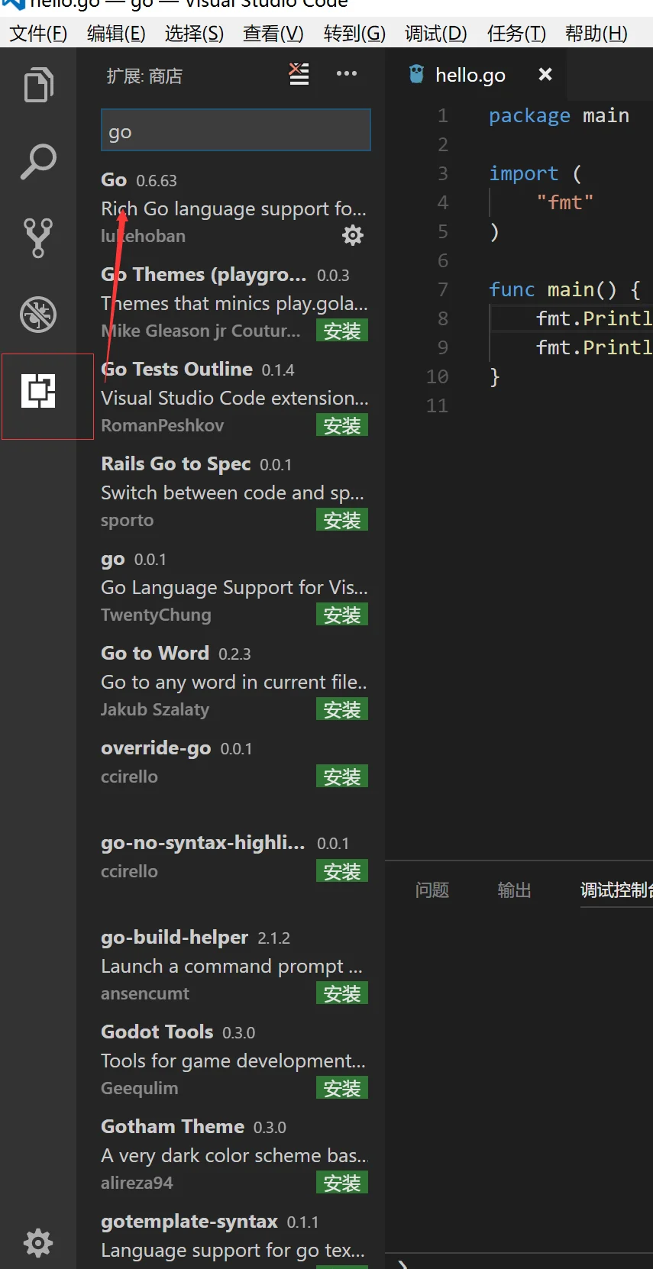The height and width of the screenshot is (1269, 653).
Task: Install the Go Tests Outline extension
Action: point(342,425)
